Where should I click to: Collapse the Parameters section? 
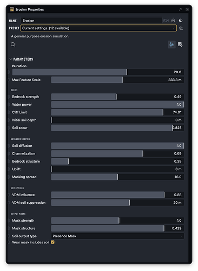tap(11, 59)
